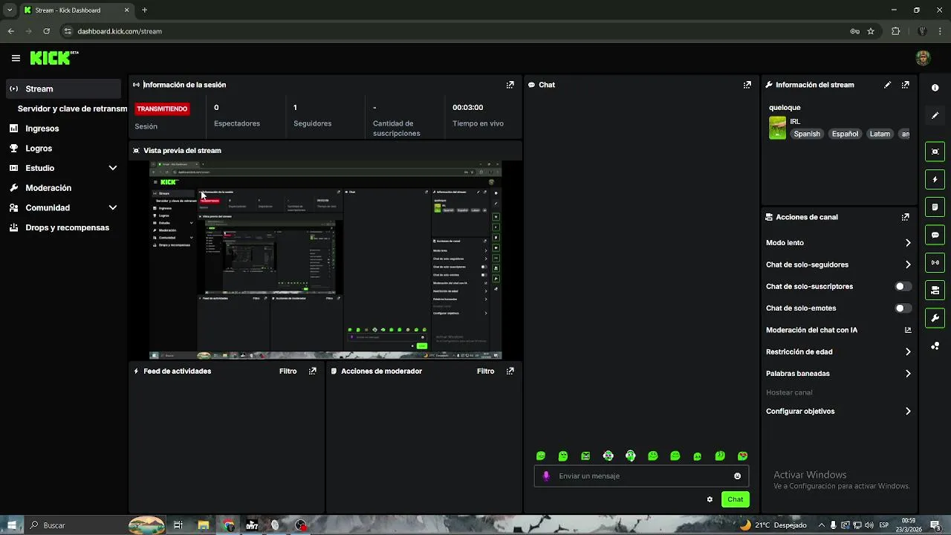951x535 pixels.
Task: Open Filtro in Acciones de moderador
Action: pos(485,371)
